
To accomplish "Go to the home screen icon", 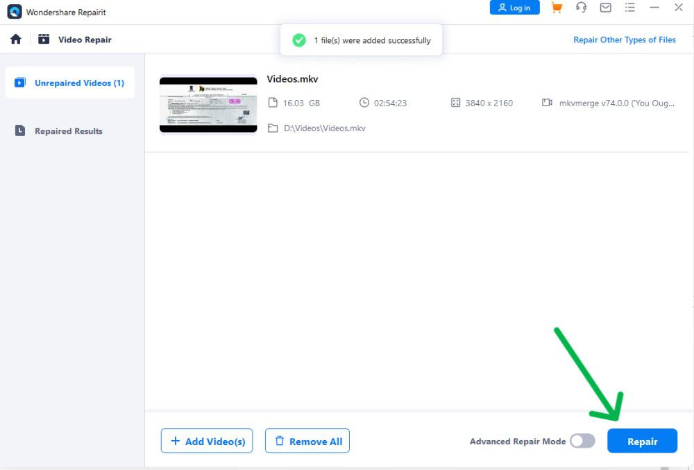I will click(16, 40).
